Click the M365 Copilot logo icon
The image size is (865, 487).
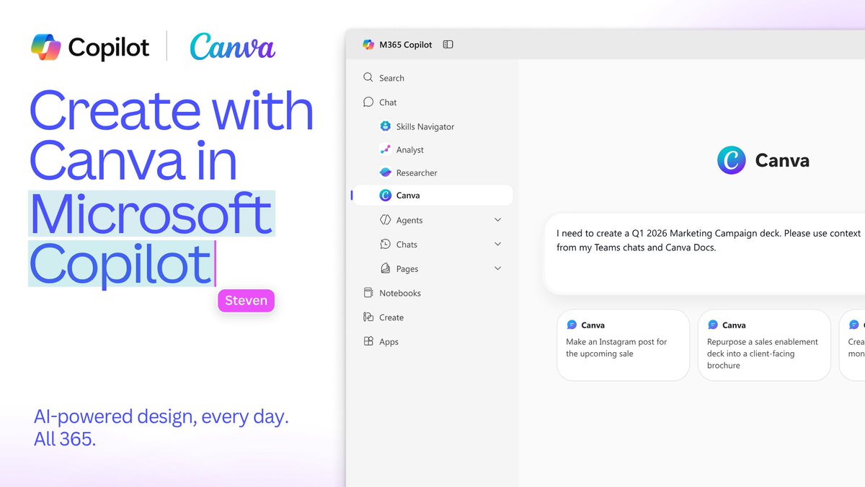[368, 45]
